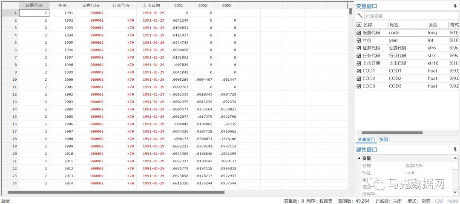Select the COD1 column header in data grid
The image size is (460, 204).
(x=178, y=6)
